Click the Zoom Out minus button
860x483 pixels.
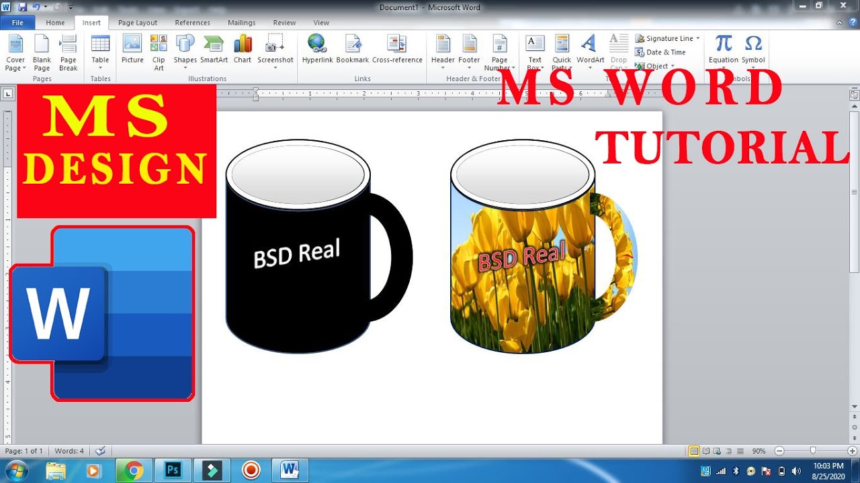[779, 451]
